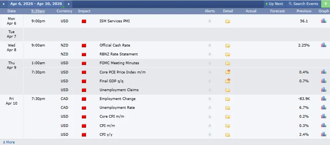Toggle alert bell for FOMC Meeting Minutes
Viewport: 330px width, 145px height.
click(210, 63)
